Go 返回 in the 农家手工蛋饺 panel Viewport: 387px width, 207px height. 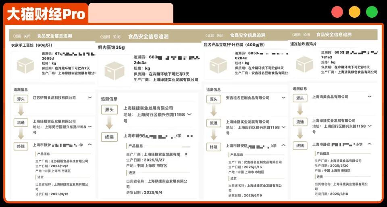pos(17,36)
